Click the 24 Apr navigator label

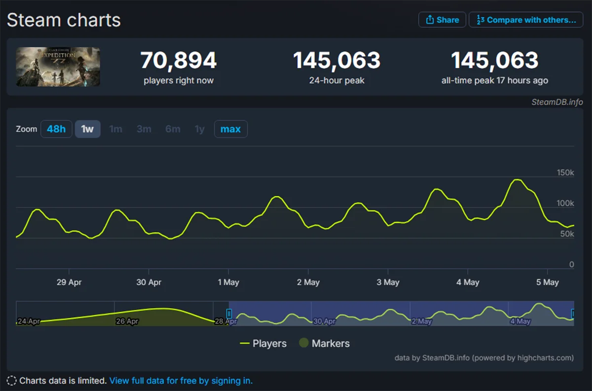29,321
